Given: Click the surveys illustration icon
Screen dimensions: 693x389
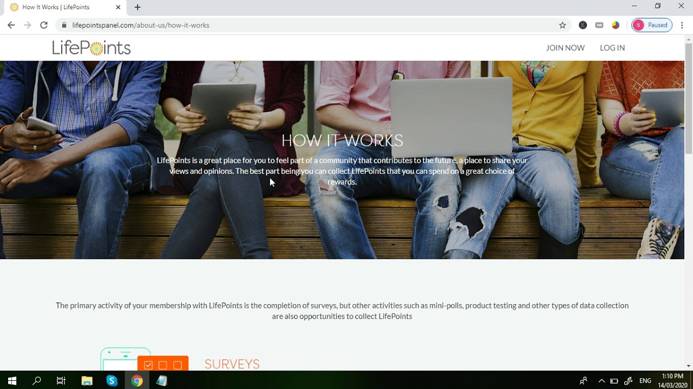Looking at the screenshot, I should (145, 359).
